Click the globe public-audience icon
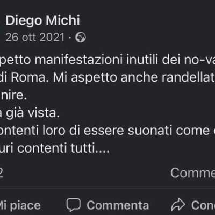215x215 pixels. pyautogui.click(x=81, y=38)
